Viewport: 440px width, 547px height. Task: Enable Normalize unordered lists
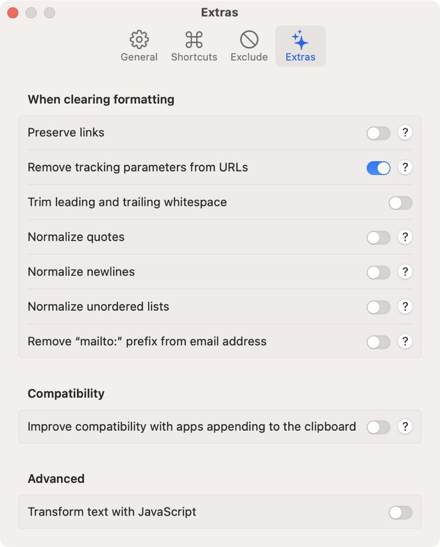379,307
